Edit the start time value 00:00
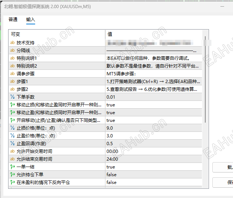Viewport: 233px width, 198px height. [112, 151]
